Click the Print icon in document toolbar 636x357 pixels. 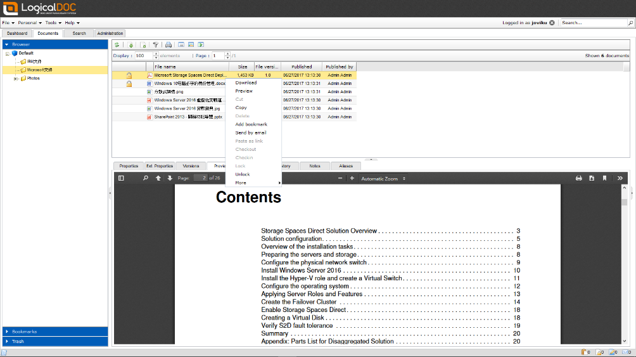(169, 44)
